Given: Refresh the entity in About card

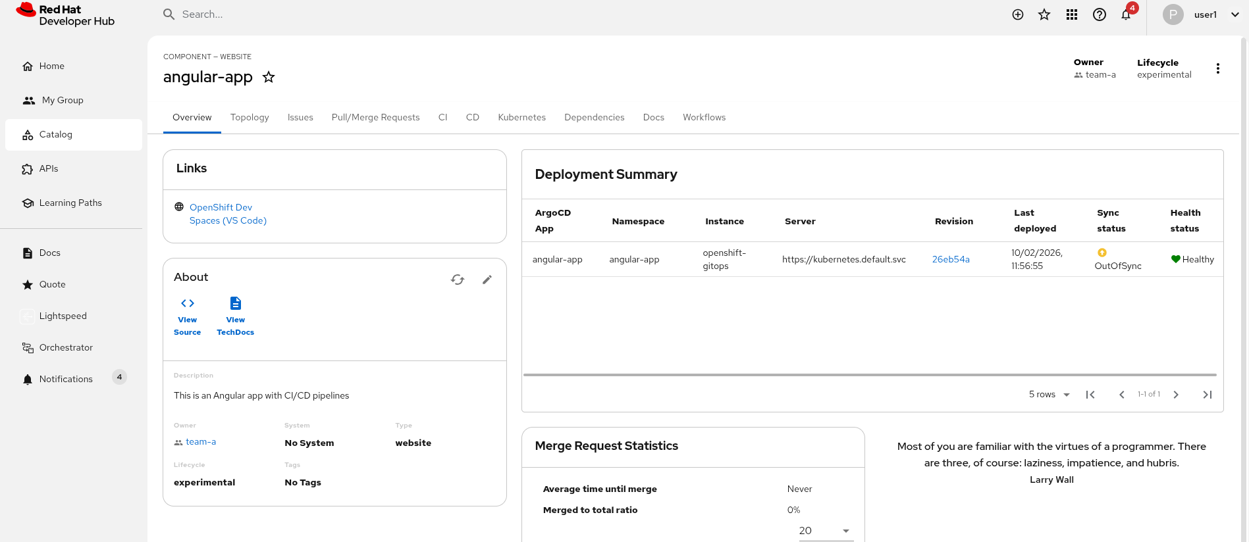Looking at the screenshot, I should (458, 280).
